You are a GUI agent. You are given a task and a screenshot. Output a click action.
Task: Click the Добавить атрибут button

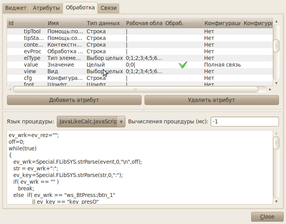point(74,100)
